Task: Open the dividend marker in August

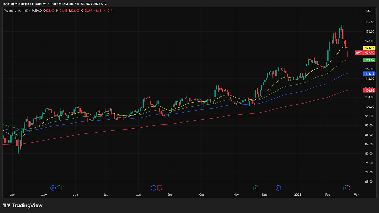Action: pyautogui.click(x=154, y=188)
